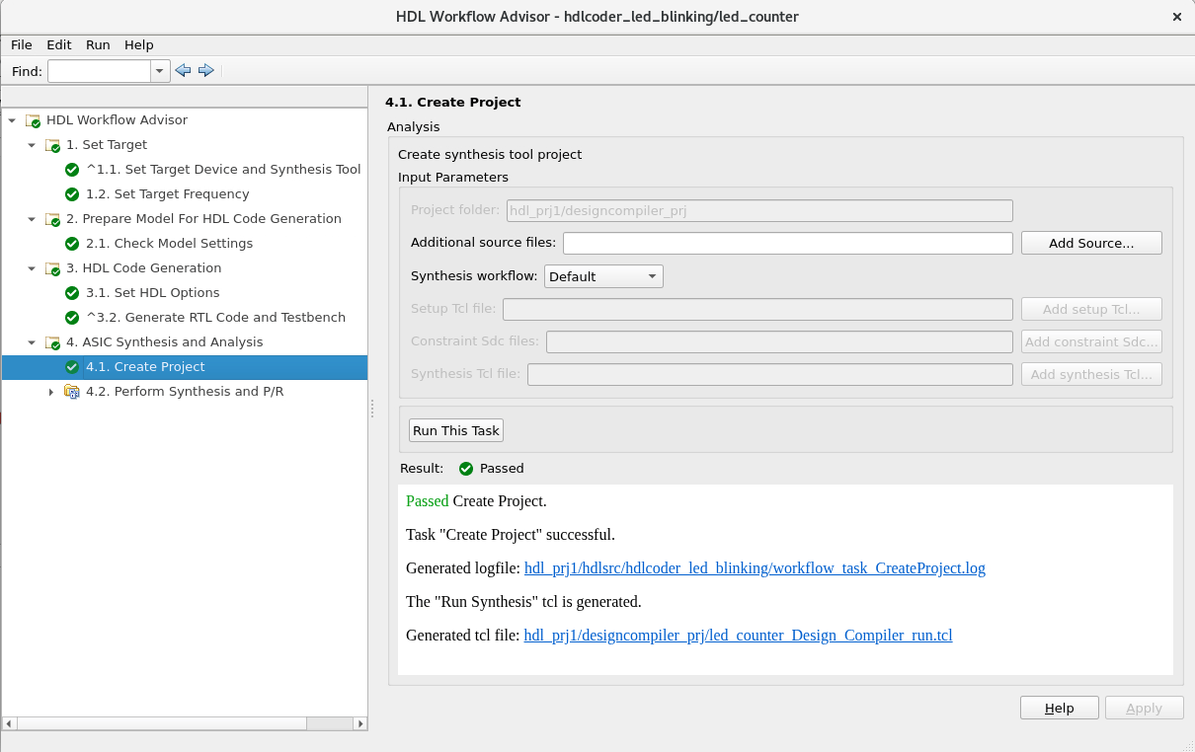
Task: Click the Synthesis Tcl file field
Action: pyautogui.click(x=770, y=374)
